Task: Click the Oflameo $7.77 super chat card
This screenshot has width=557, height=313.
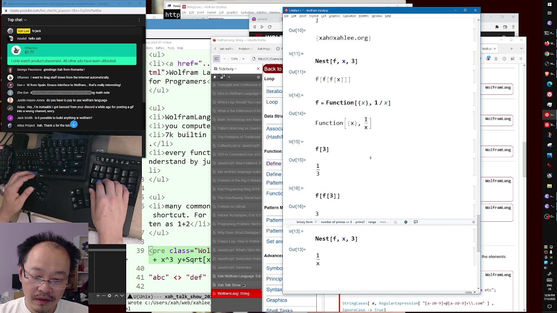Action: pyautogui.click(x=72, y=54)
